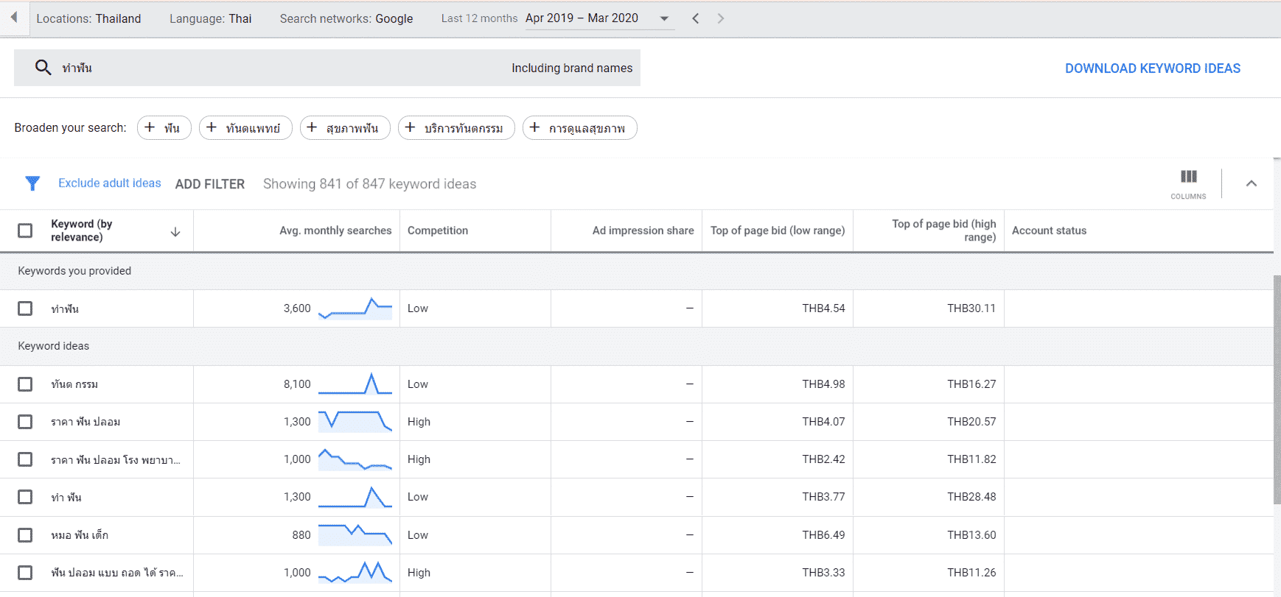Click ADD FILTER button
Image resolution: width=1281 pixels, height=597 pixels.
[210, 184]
